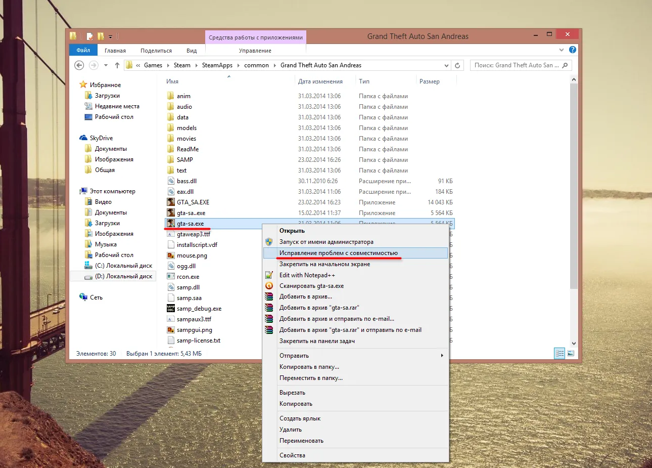
Task: Open the recent locations dropdown beside Forward
Action: [x=106, y=65]
